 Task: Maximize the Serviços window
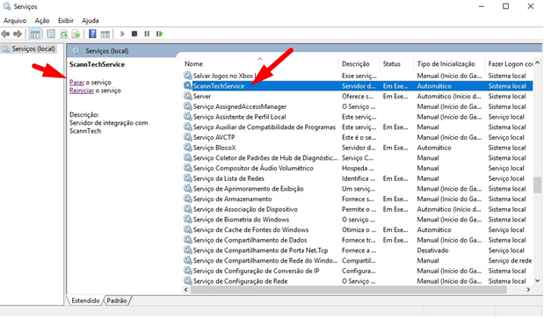coord(506,6)
